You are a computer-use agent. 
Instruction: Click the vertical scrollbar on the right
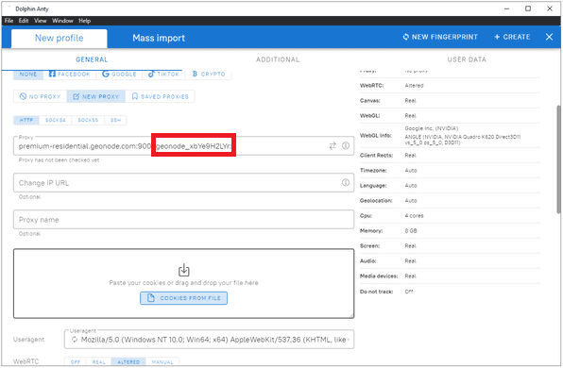(558, 159)
